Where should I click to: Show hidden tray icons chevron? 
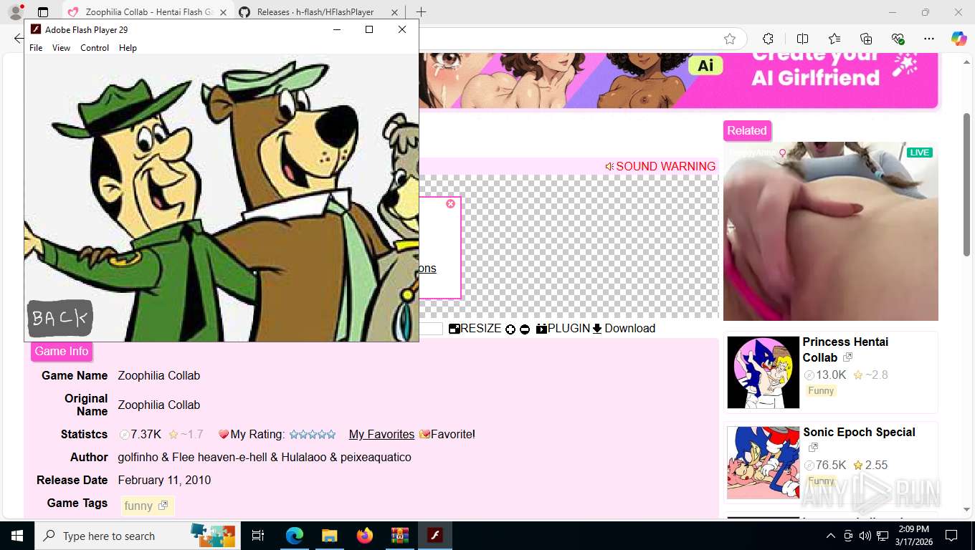(x=831, y=536)
